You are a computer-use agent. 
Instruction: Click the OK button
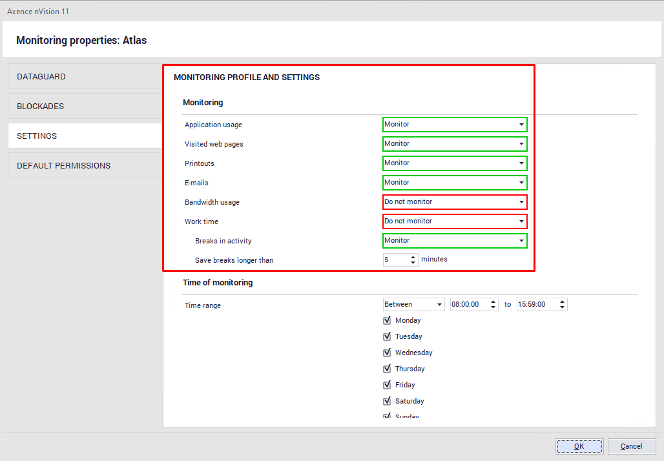point(579,446)
